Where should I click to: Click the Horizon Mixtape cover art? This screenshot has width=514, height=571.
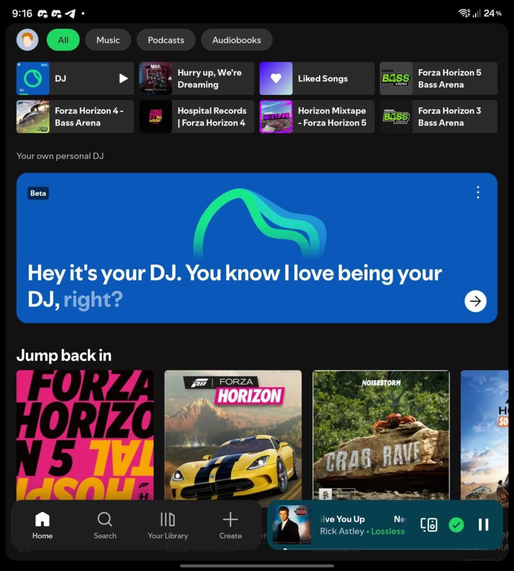tap(276, 117)
